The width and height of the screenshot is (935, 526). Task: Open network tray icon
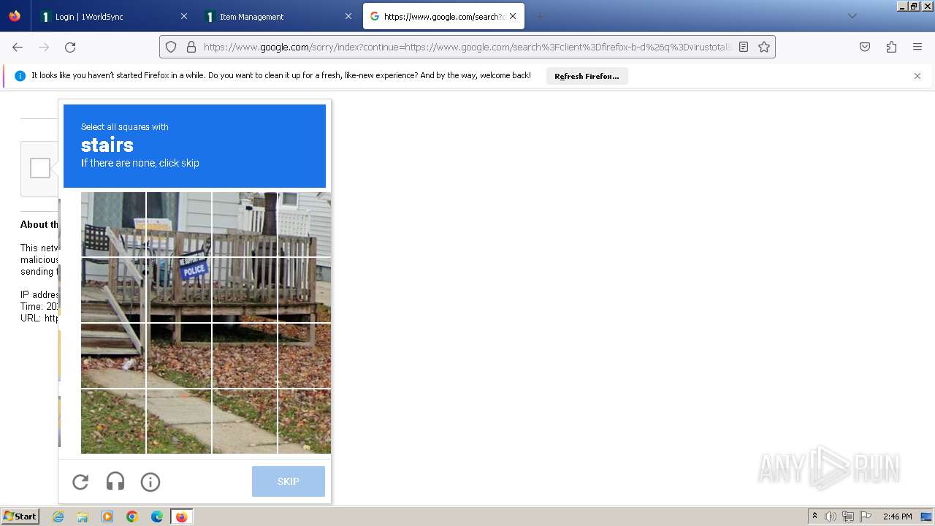pos(848,517)
